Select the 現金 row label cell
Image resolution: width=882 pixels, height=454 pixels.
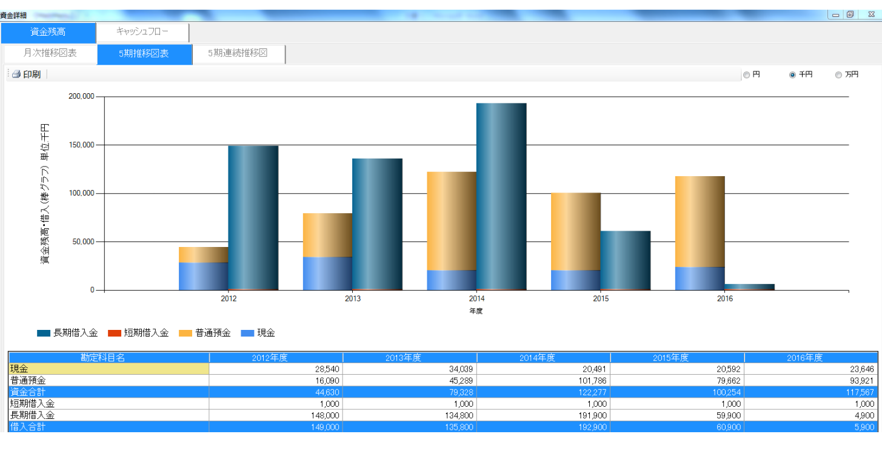coord(109,369)
